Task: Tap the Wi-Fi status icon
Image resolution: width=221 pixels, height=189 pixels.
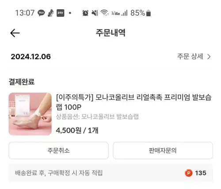Action: coord(105,13)
